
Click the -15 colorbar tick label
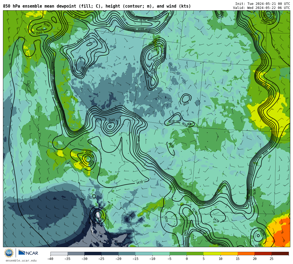click(135, 259)
